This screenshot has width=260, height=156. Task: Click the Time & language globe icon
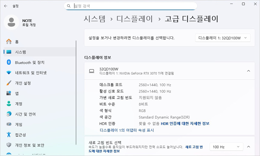(9, 114)
